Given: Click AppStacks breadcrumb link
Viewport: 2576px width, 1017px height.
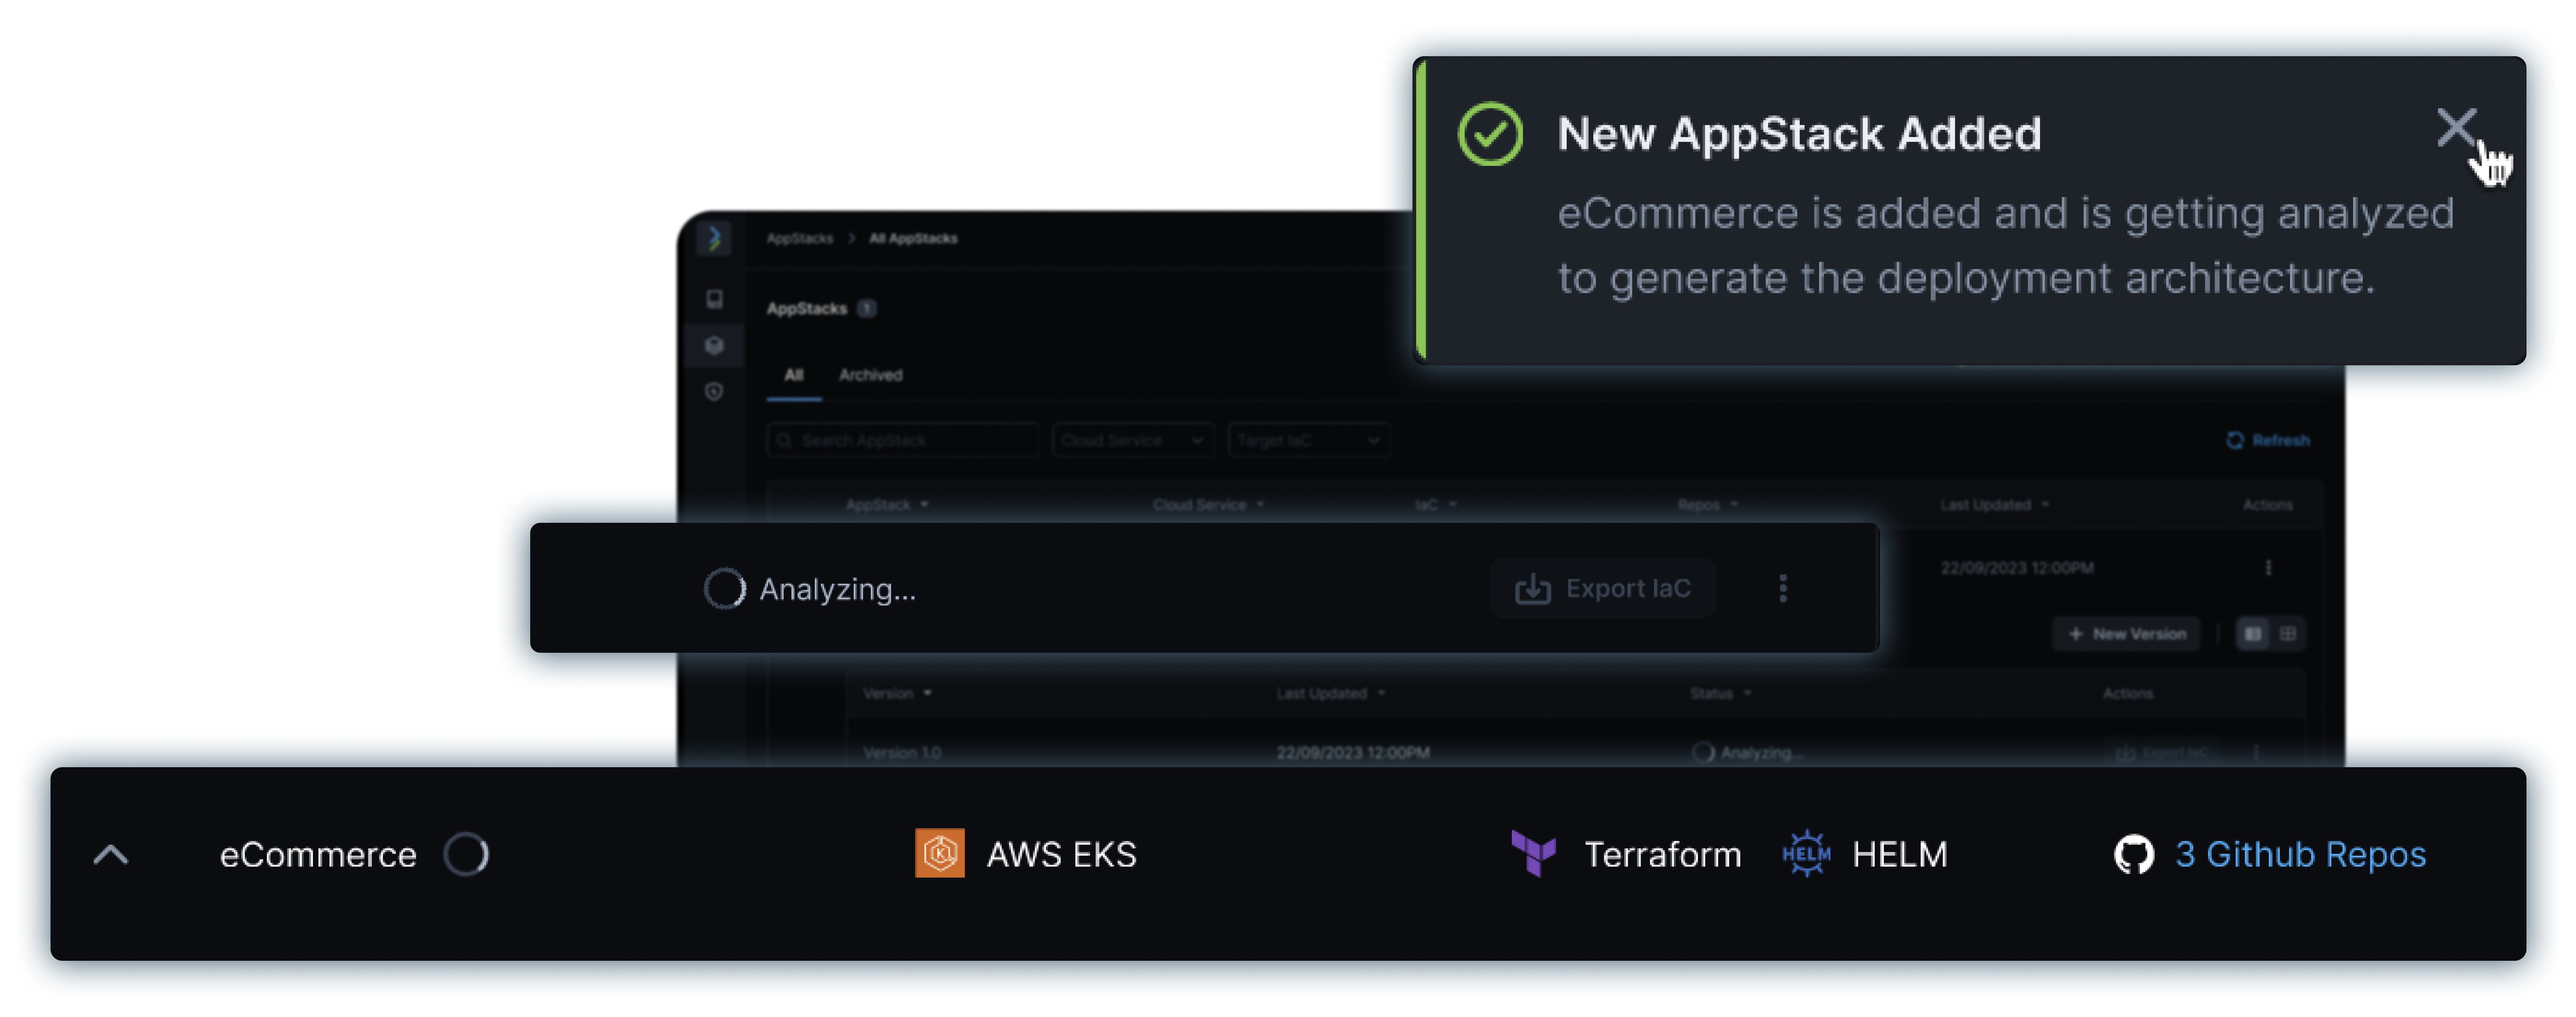Looking at the screenshot, I should (800, 239).
